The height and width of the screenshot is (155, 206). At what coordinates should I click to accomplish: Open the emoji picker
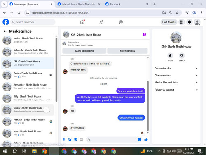140,140
